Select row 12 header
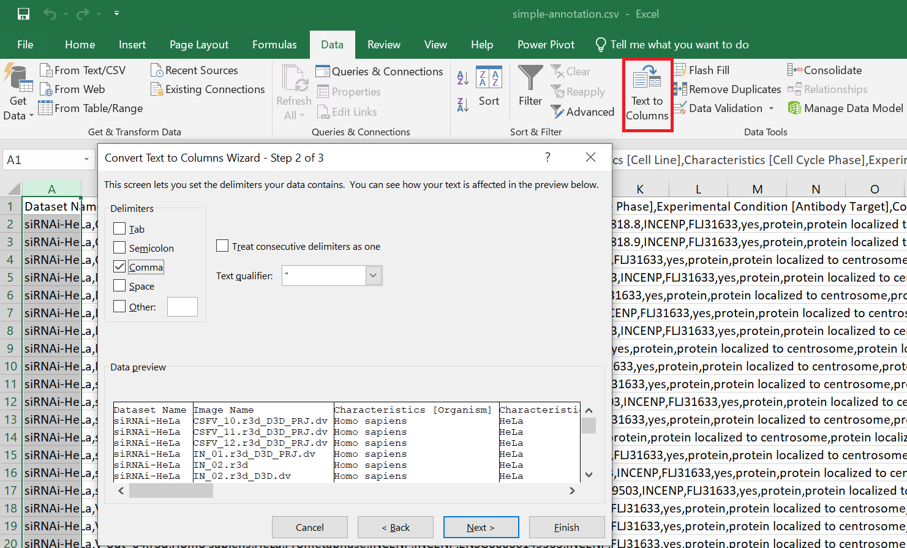The width and height of the screenshot is (907, 548). click(x=10, y=402)
